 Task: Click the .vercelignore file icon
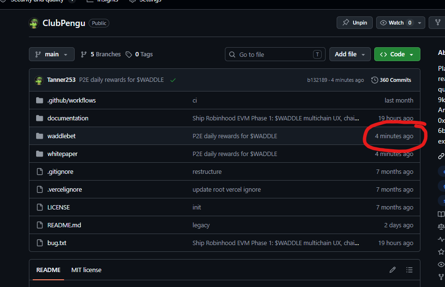click(39, 189)
